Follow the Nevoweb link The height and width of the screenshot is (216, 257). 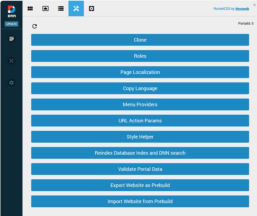242,9
